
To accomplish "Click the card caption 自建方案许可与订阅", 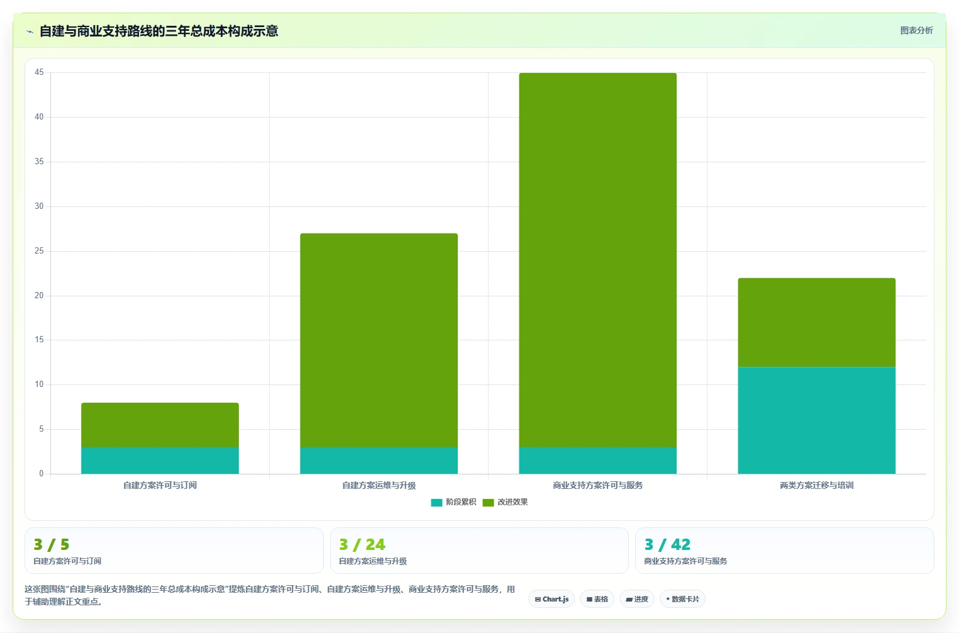I will [67, 561].
